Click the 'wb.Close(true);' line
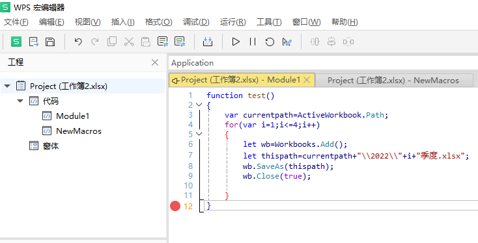Viewport: 478px width, 243px height. [x=277, y=176]
